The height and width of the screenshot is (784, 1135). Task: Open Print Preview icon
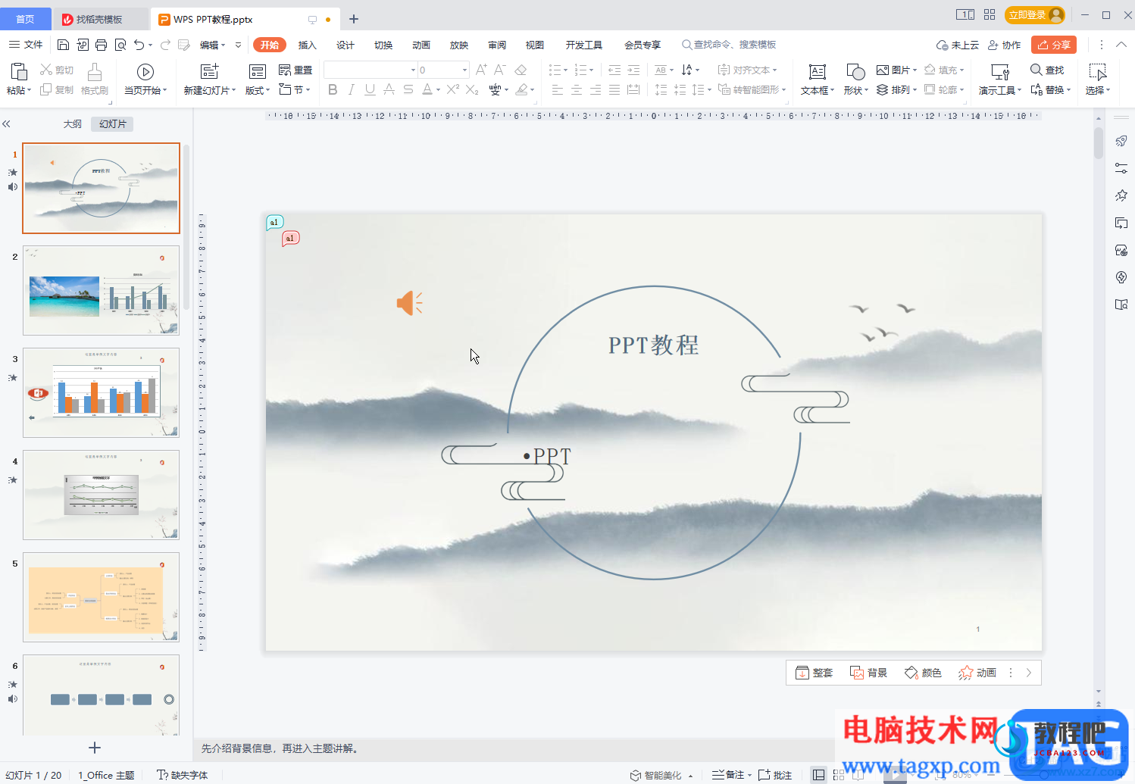coord(120,45)
